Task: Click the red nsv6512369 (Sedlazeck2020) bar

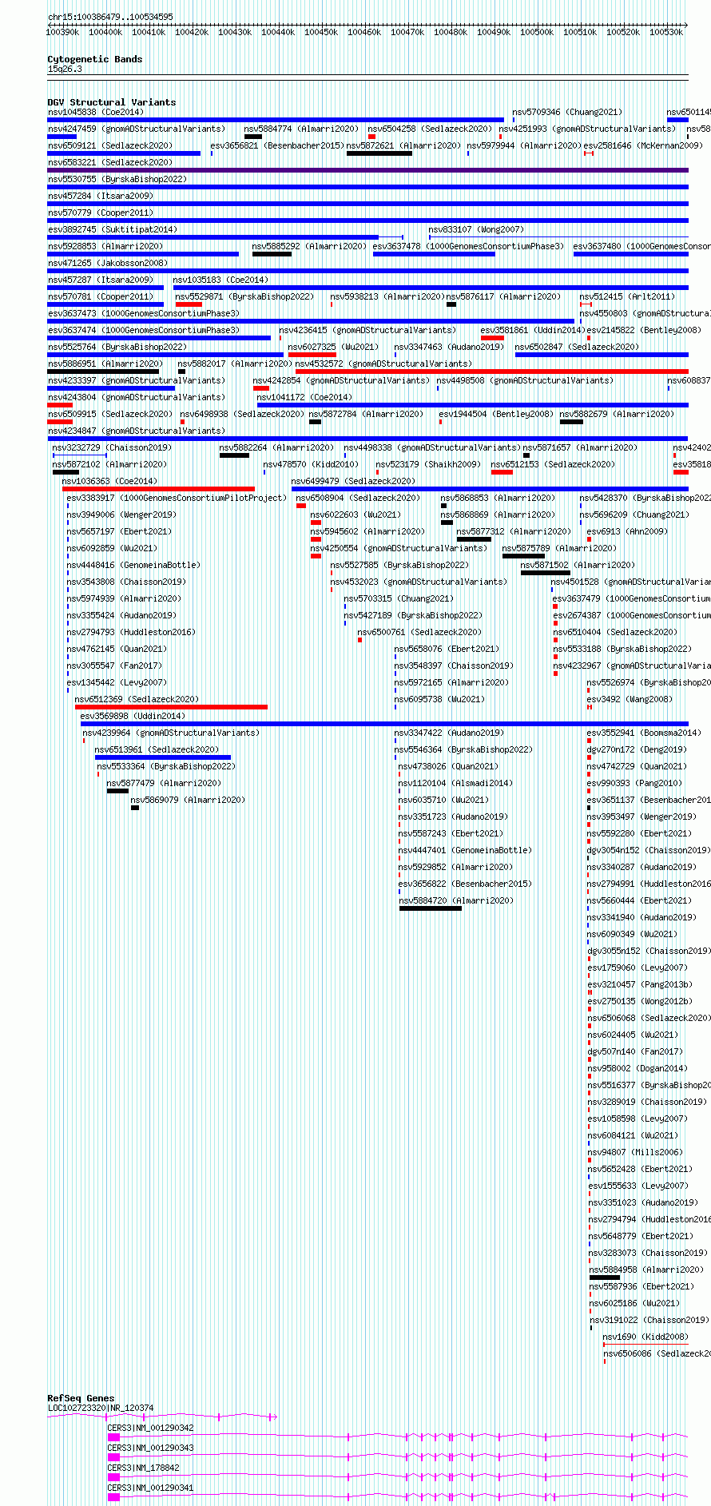Action: tap(171, 707)
